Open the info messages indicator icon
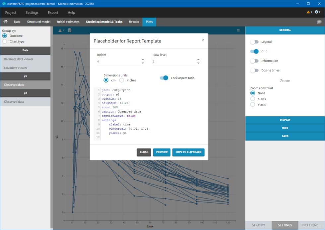The image size is (325, 230). tap(317, 12)
